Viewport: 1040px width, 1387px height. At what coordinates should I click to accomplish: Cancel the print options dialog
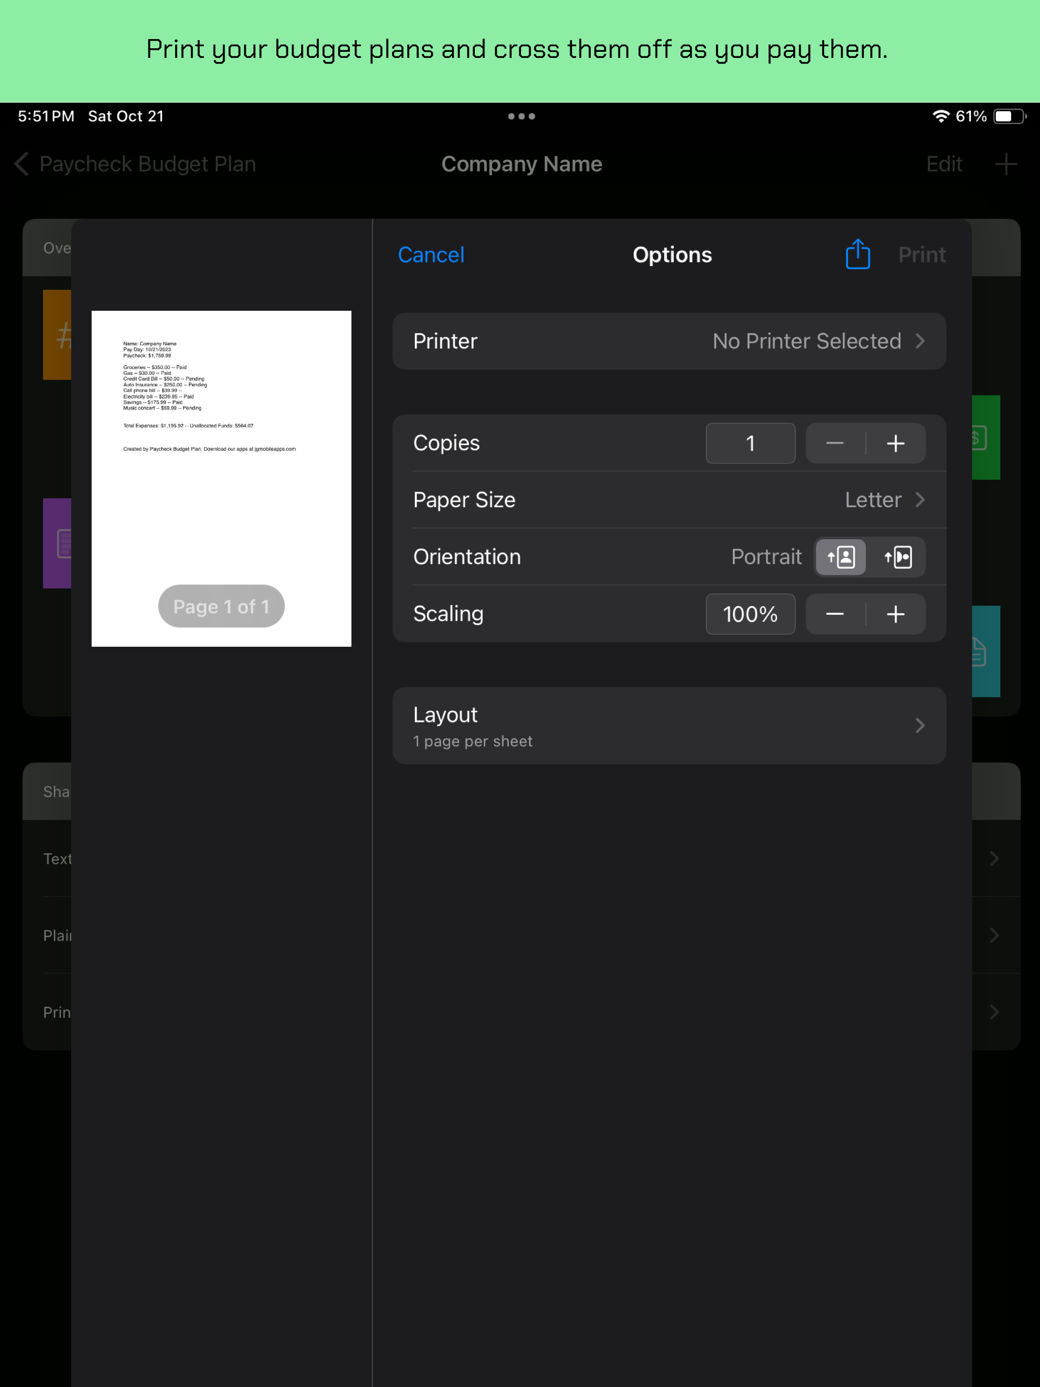point(431,254)
